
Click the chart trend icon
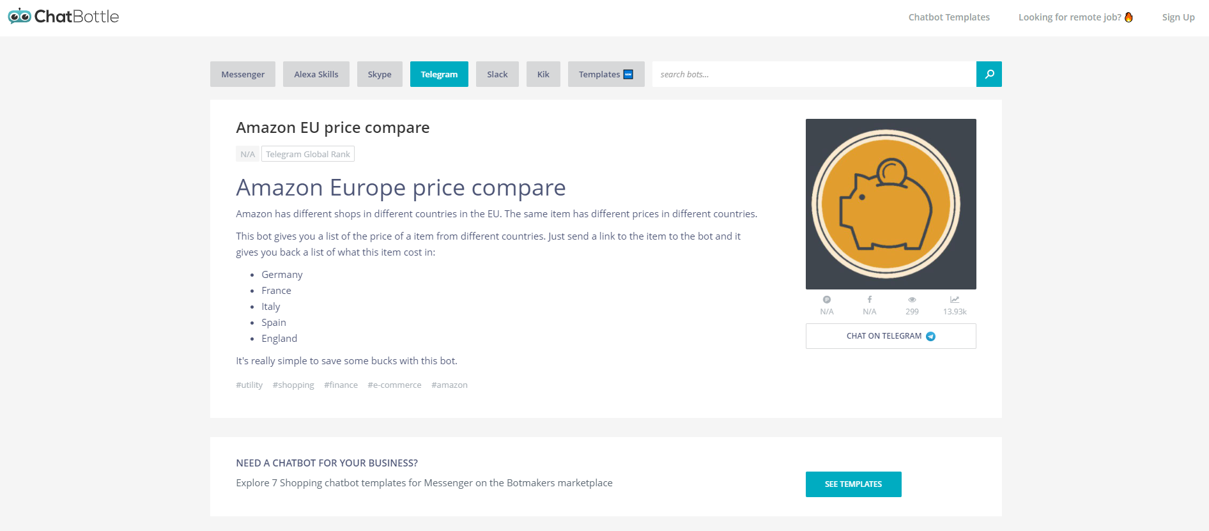[x=954, y=299]
